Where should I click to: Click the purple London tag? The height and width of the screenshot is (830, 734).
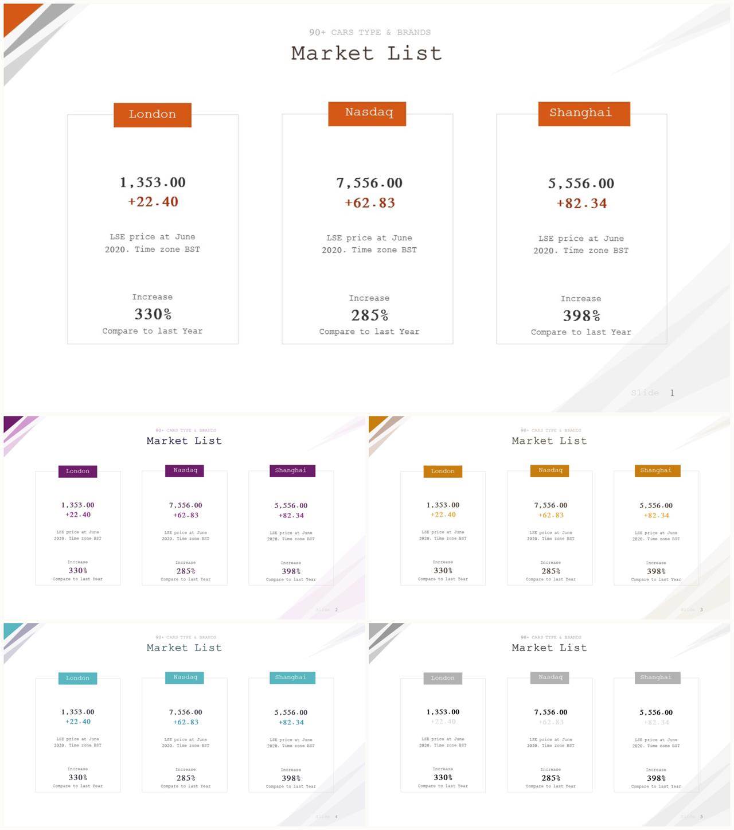pyautogui.click(x=77, y=471)
